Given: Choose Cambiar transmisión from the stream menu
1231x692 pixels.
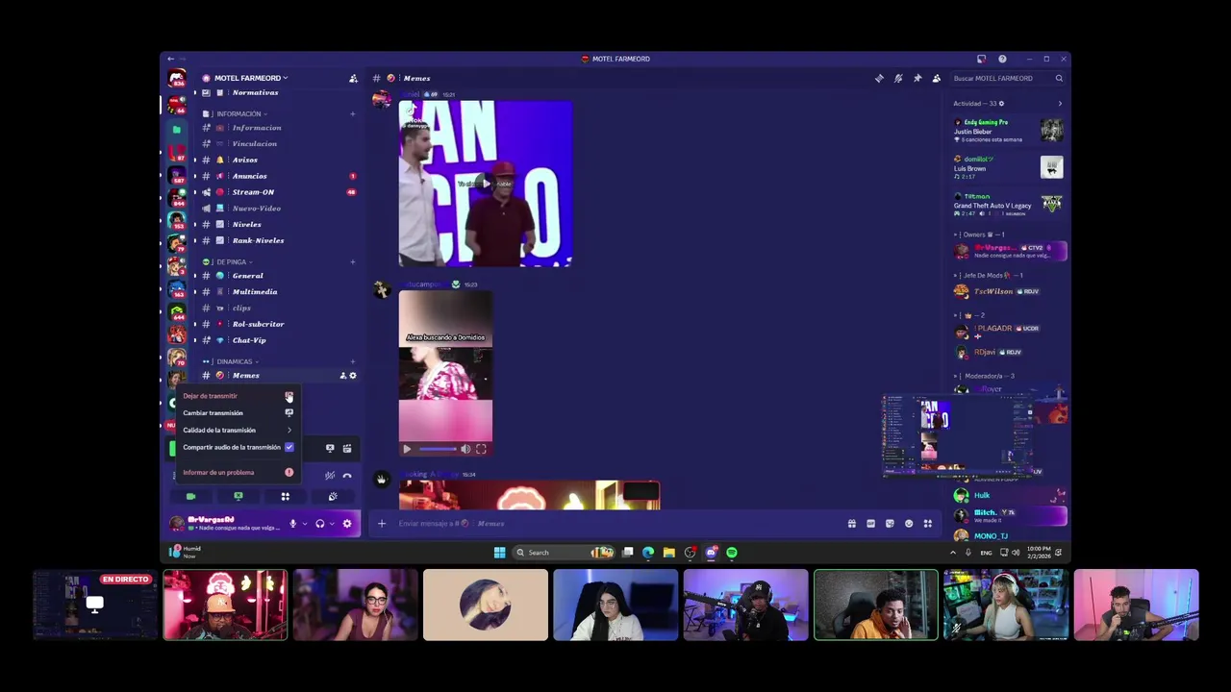Looking at the screenshot, I should [x=238, y=413].
